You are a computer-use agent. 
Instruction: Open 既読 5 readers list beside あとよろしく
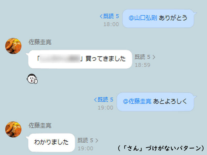pyautogui.click(x=104, y=100)
